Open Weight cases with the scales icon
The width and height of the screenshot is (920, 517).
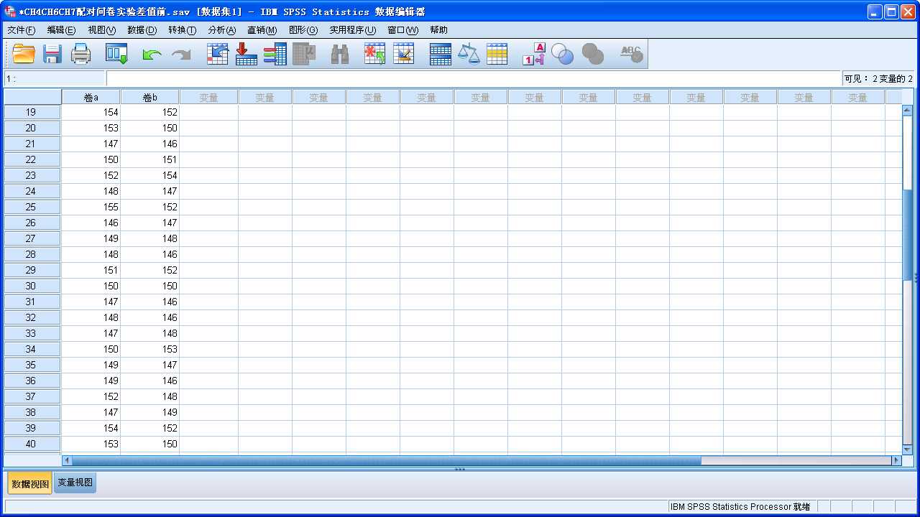point(469,55)
